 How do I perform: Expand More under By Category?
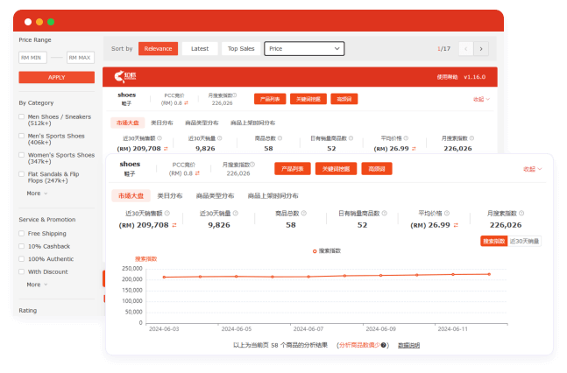point(36,193)
